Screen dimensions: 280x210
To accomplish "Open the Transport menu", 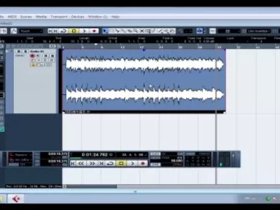I will [x=59, y=17].
